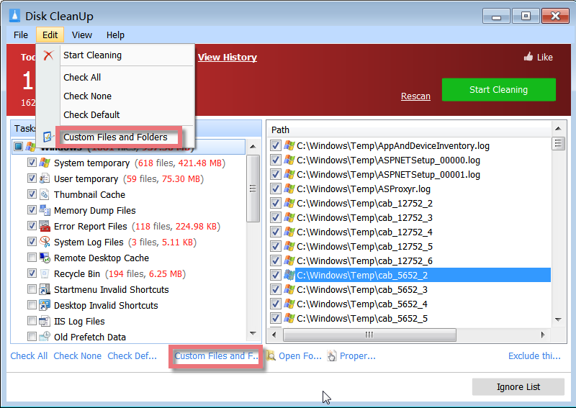Click the Open Folder magnifier icon
Image resolution: width=576 pixels, height=408 pixels.
(x=271, y=355)
